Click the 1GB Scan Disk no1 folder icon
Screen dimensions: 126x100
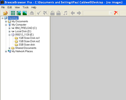[16, 38]
